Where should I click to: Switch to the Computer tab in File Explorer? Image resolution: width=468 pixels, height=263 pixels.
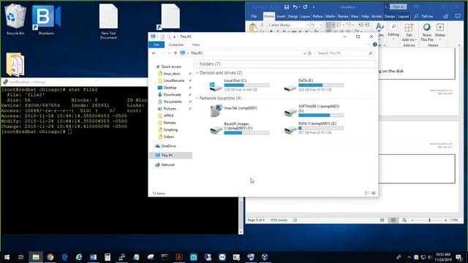point(176,45)
